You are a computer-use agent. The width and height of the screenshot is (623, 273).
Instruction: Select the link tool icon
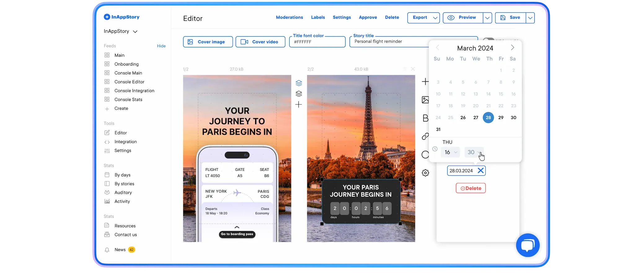(x=425, y=136)
